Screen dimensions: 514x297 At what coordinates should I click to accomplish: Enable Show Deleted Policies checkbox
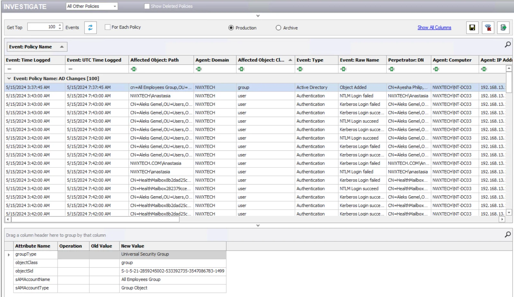147,6
